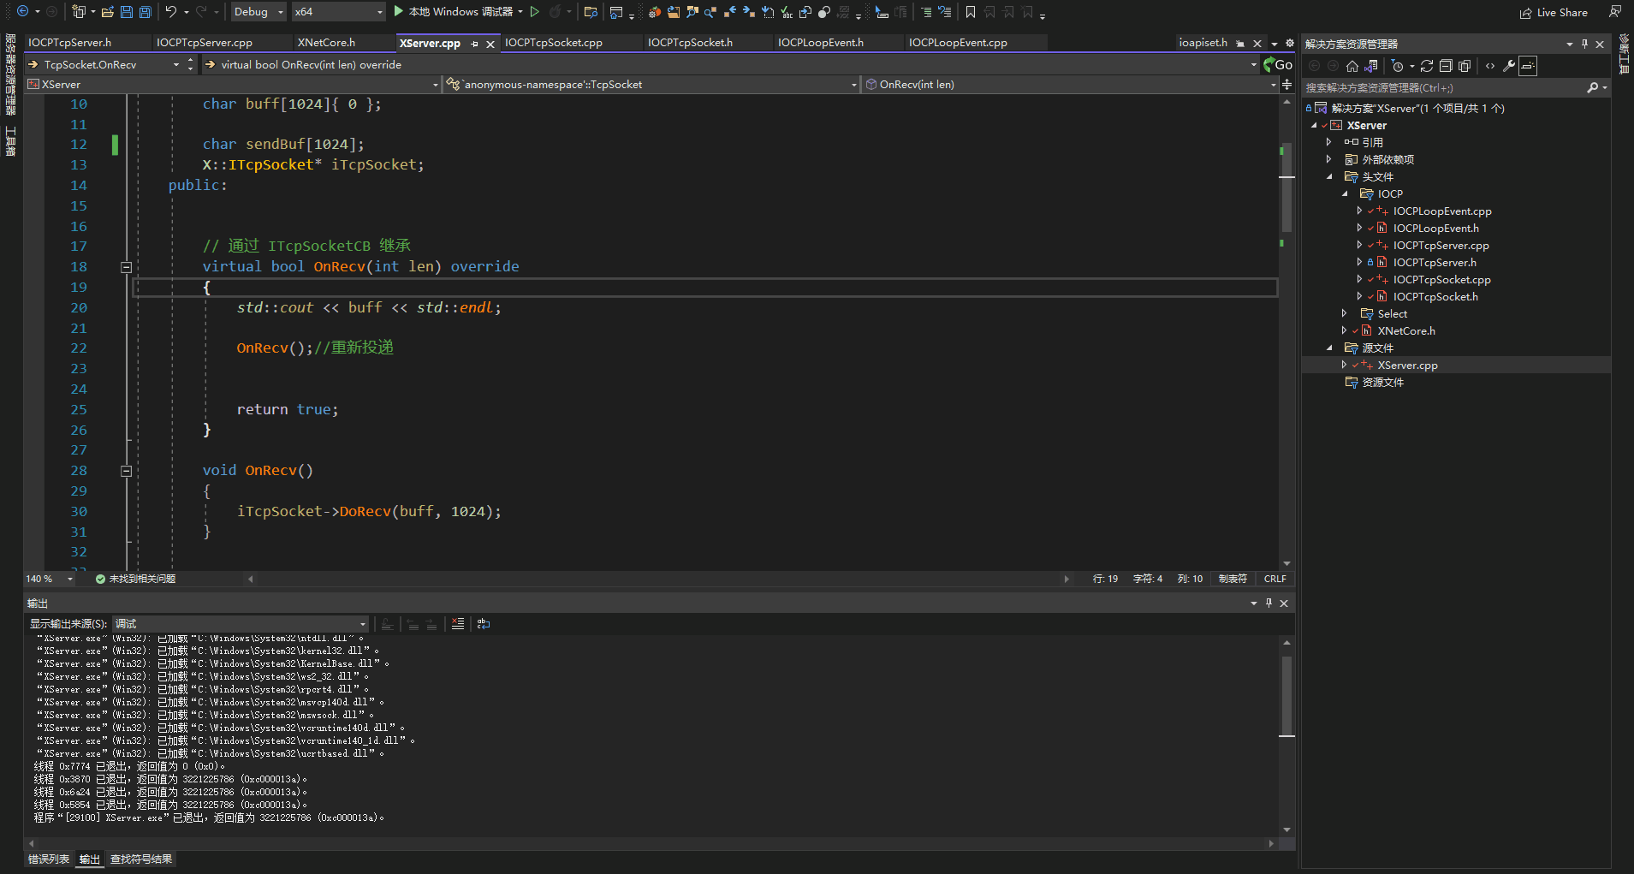Undo the last edit with the undo arrow
Image resolution: width=1634 pixels, height=874 pixels.
(171, 11)
